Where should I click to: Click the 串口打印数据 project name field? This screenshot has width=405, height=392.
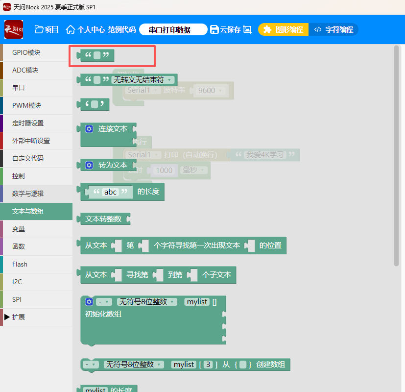pos(173,29)
